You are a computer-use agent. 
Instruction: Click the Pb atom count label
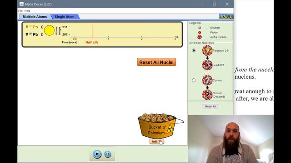(x=32, y=34)
